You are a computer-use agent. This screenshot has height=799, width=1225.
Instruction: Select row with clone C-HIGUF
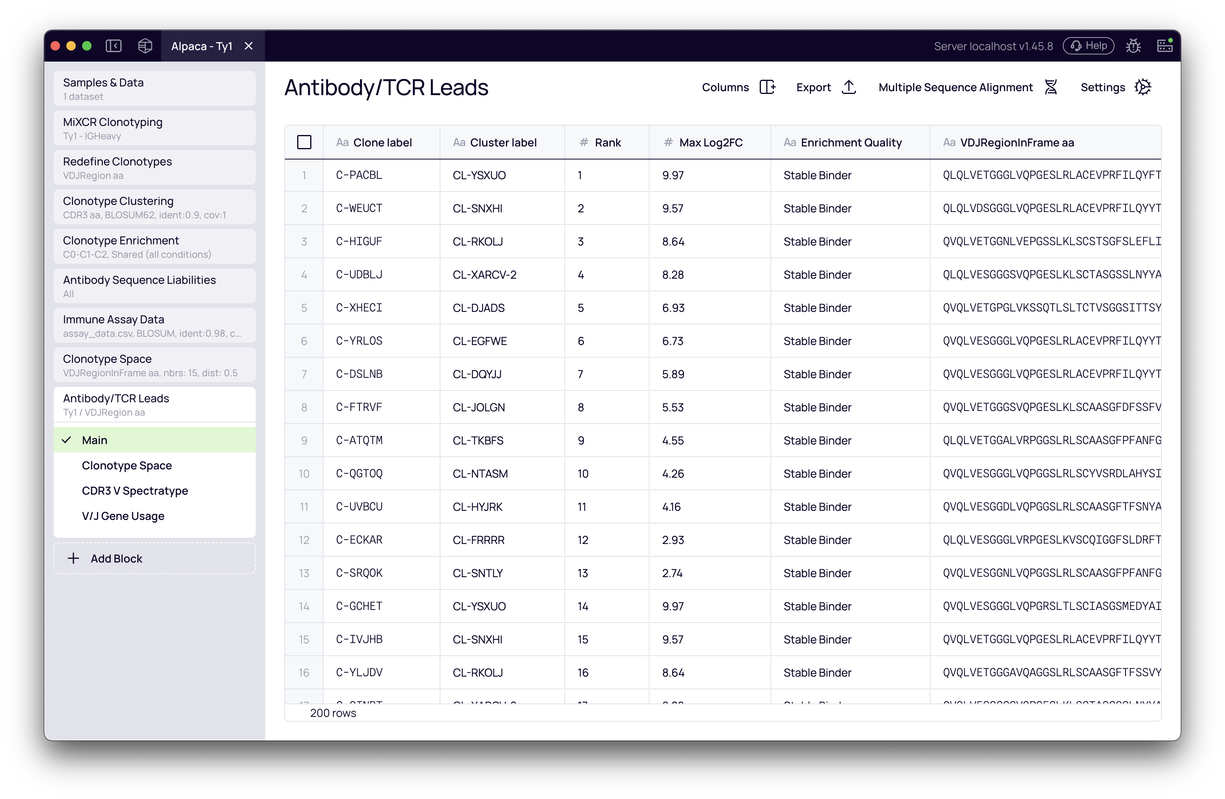point(359,242)
